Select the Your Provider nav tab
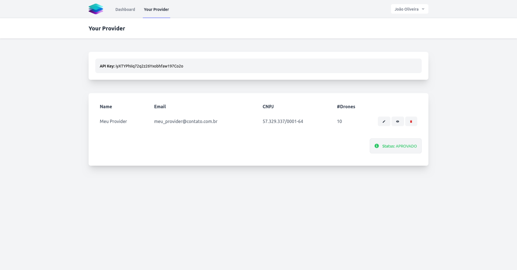 [156, 10]
